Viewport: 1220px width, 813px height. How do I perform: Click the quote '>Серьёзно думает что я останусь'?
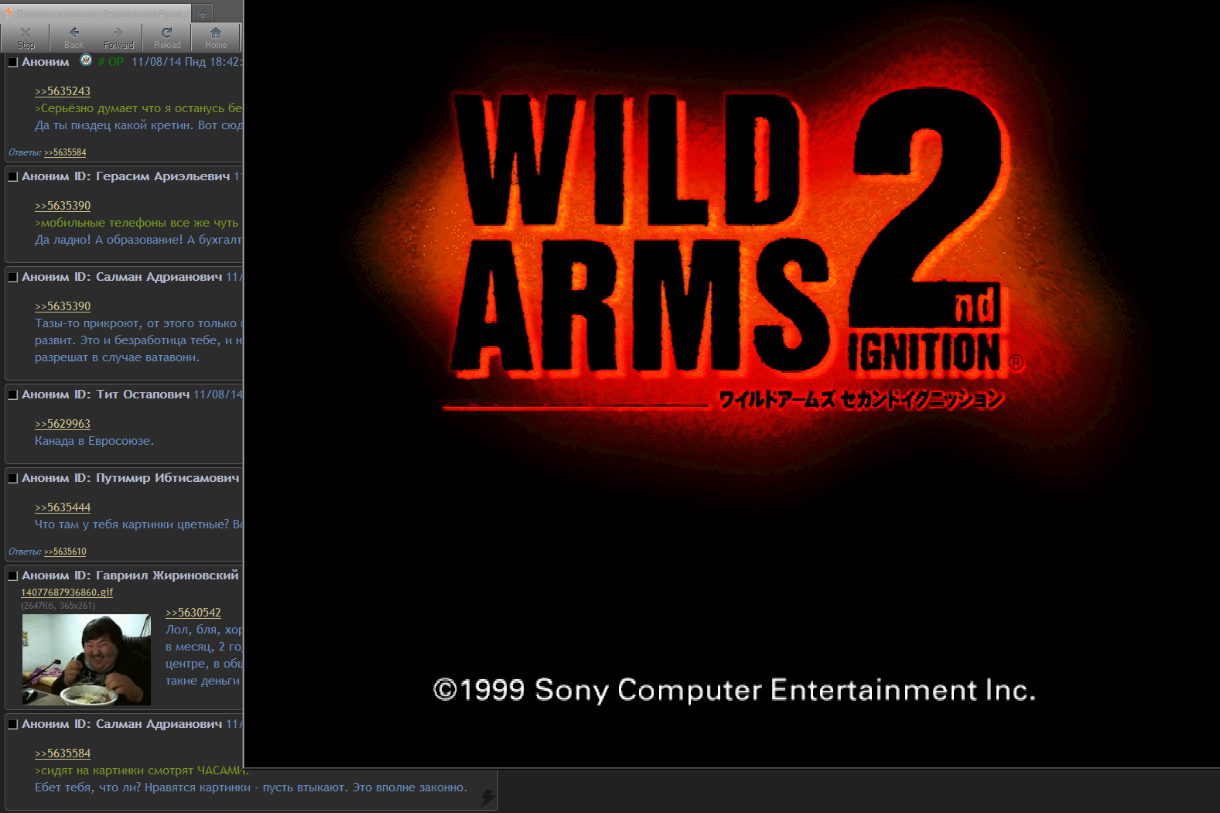coord(138,108)
